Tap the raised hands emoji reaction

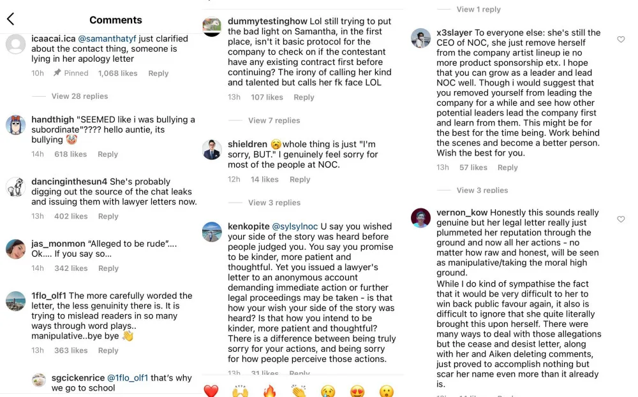(x=241, y=391)
